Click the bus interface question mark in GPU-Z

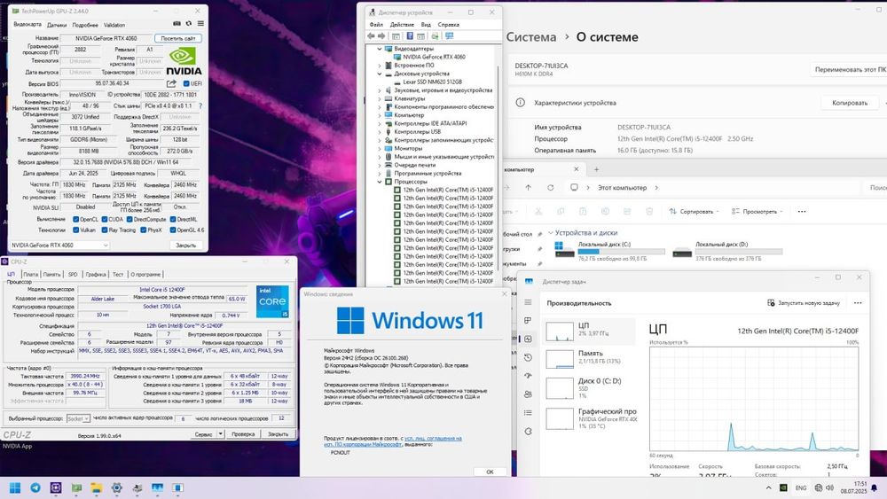pyautogui.click(x=200, y=105)
